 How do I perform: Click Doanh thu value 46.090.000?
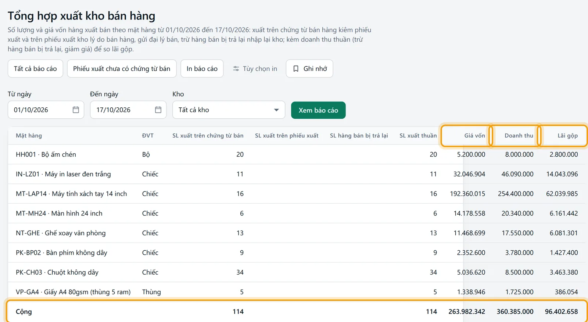coord(517,174)
